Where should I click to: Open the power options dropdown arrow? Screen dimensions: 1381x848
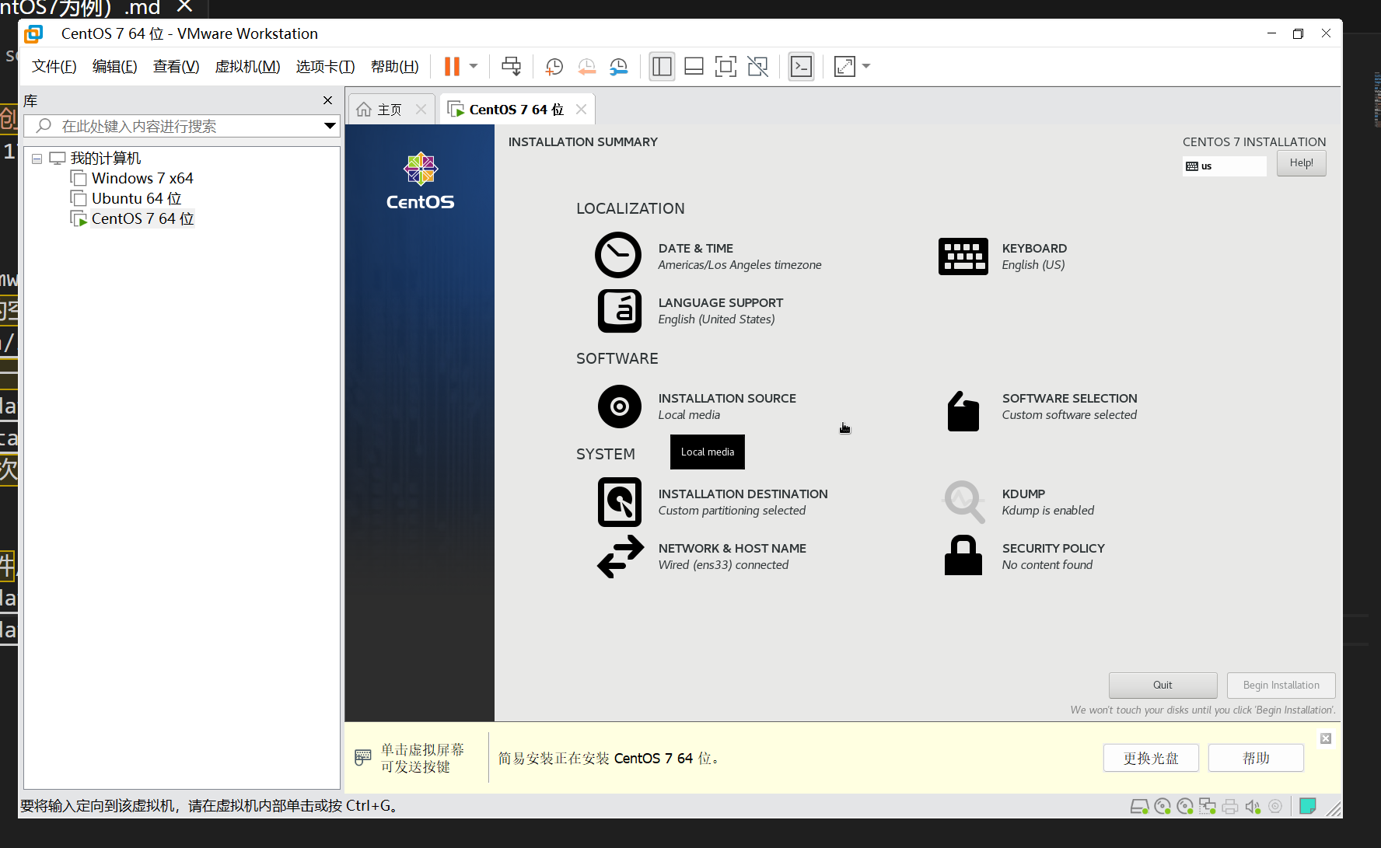pos(474,67)
